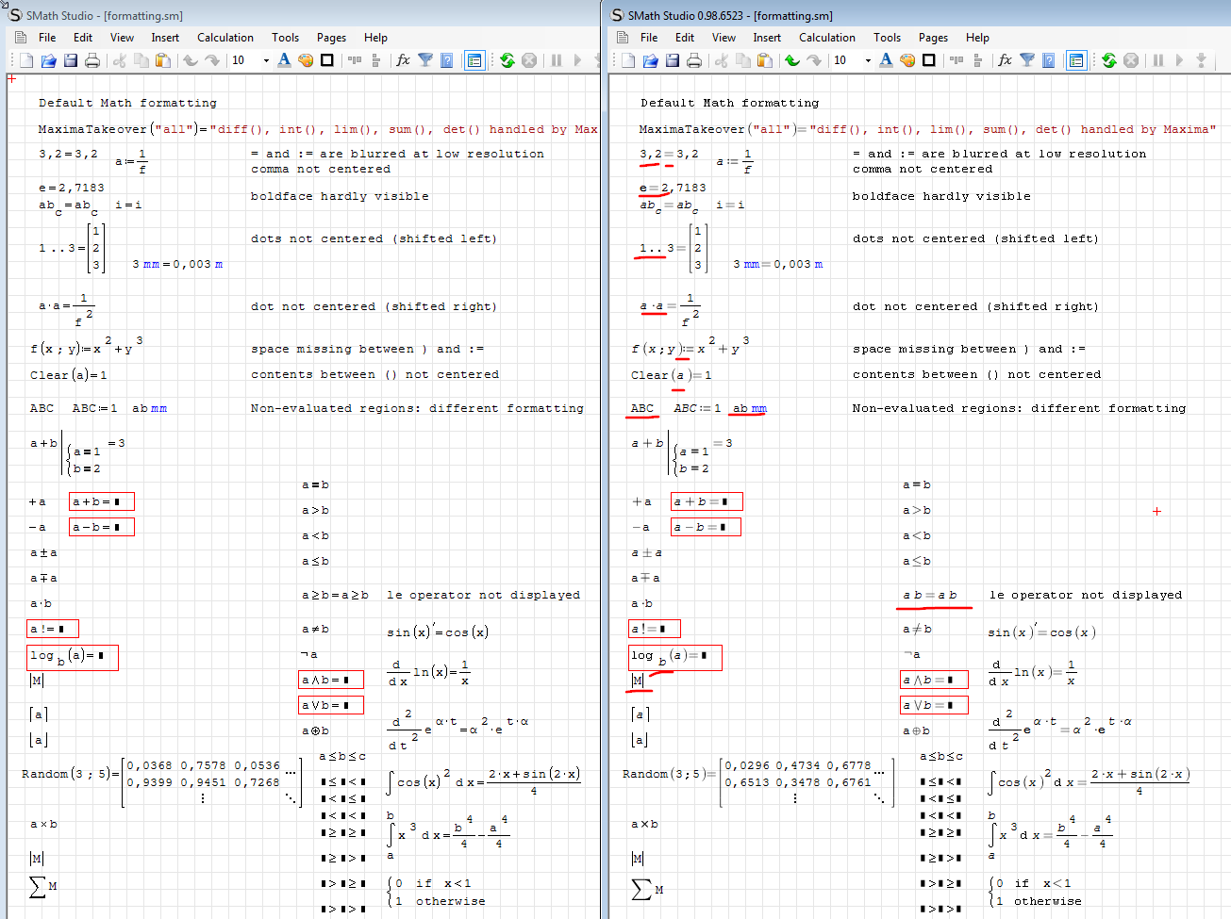Toggle the side panel button in the right window
The image size is (1231, 919).
(1076, 60)
